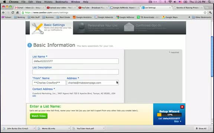Close the Setup Wizard with the red X
The height and width of the screenshot is (133, 214).
(182, 107)
